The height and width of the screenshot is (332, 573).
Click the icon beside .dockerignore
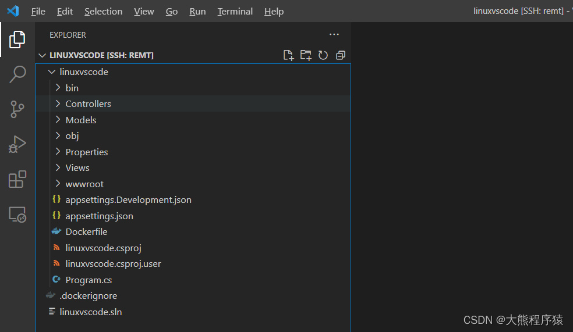51,295
